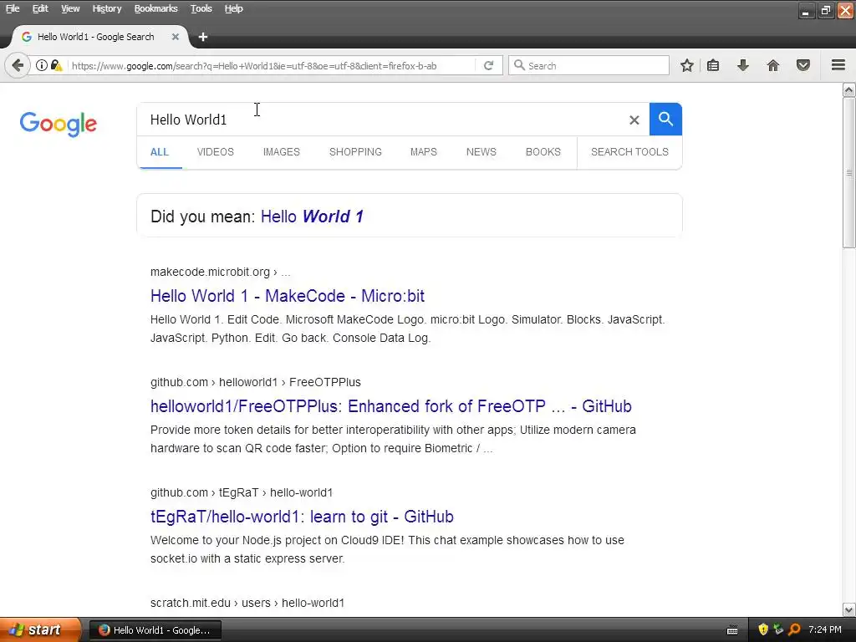The height and width of the screenshot is (642, 856).
Task: Click scratch.mit.edu › users › hello-world1 breadcrumb
Action: click(247, 603)
